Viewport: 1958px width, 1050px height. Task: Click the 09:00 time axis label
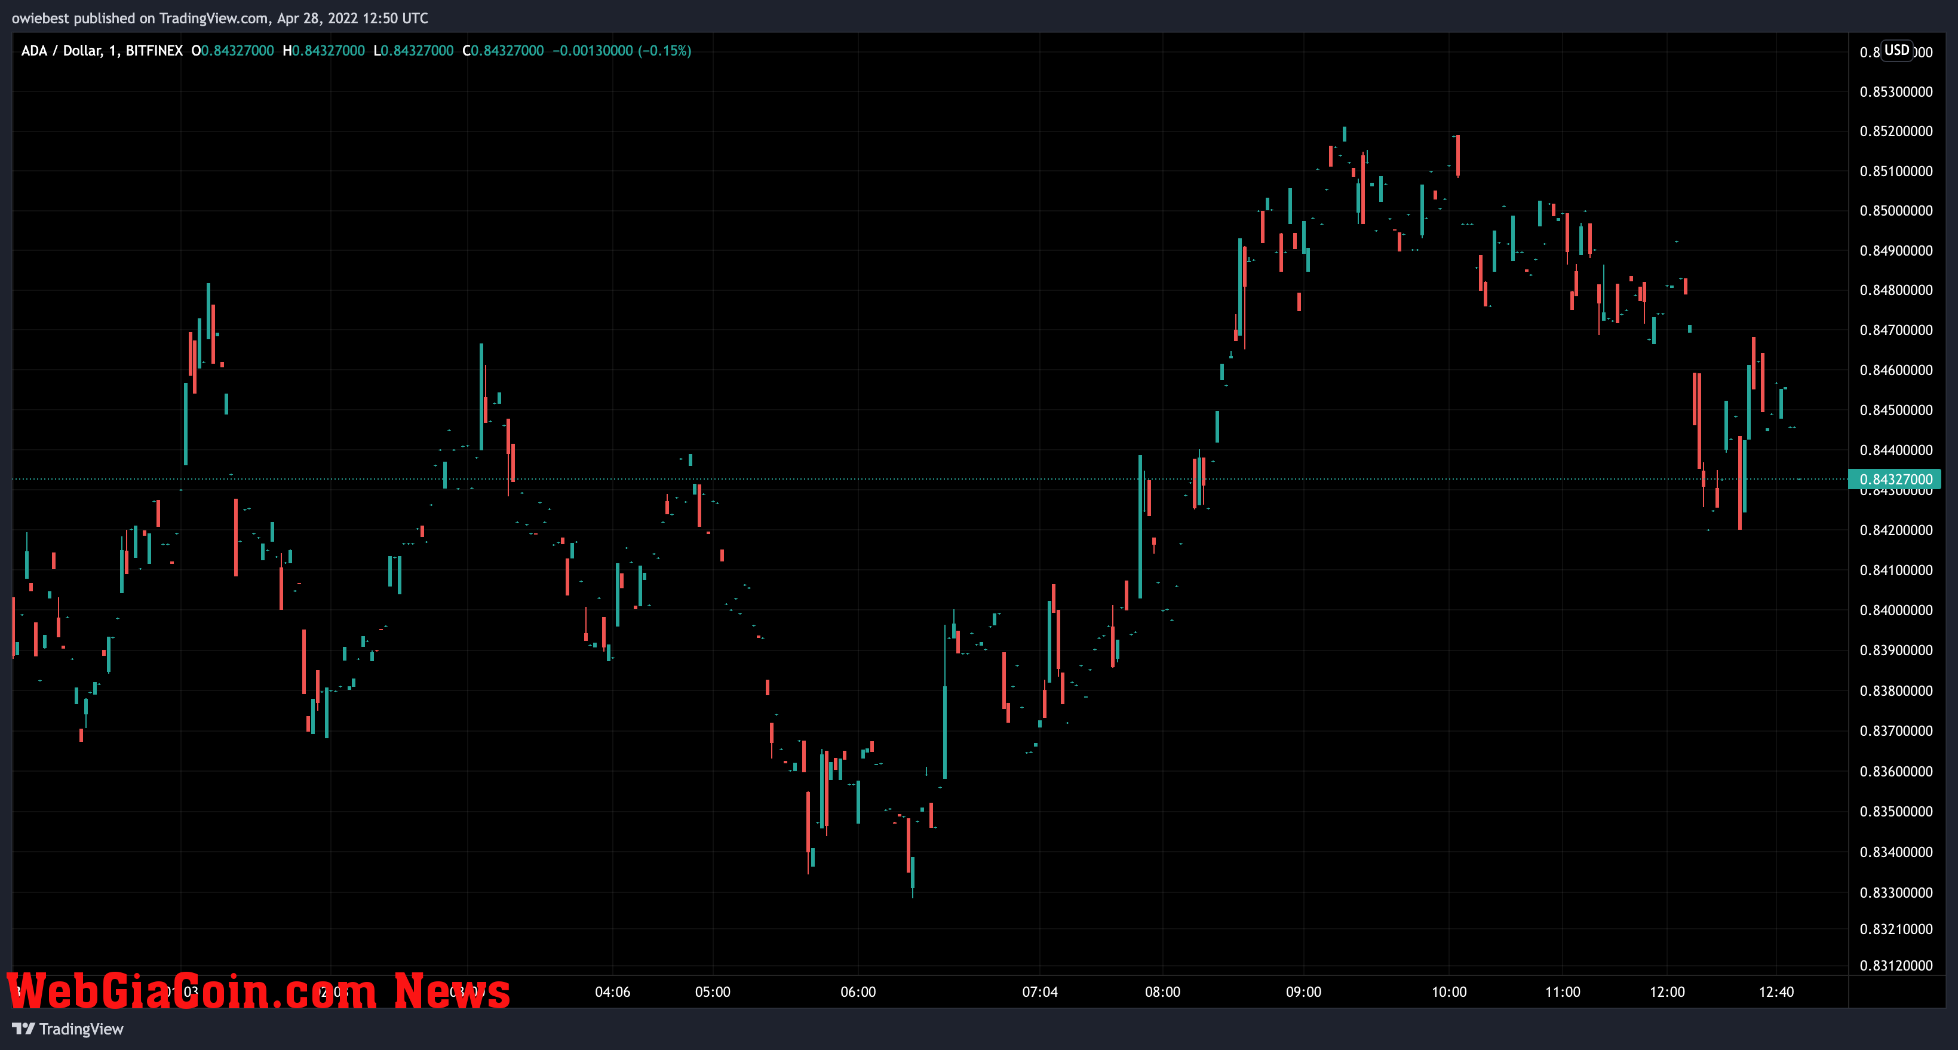pos(1303,992)
